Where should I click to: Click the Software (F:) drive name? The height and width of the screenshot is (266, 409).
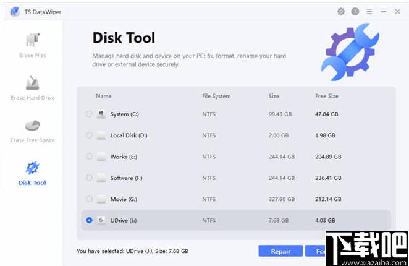click(126, 178)
